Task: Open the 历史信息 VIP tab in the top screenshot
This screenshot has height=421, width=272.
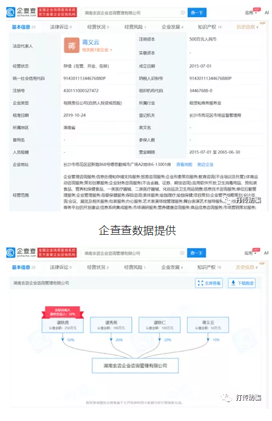Action: [247, 27]
